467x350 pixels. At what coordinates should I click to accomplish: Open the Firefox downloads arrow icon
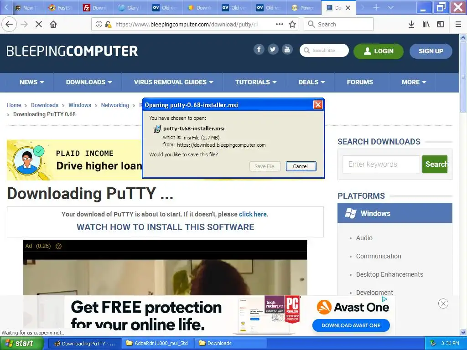(x=411, y=25)
